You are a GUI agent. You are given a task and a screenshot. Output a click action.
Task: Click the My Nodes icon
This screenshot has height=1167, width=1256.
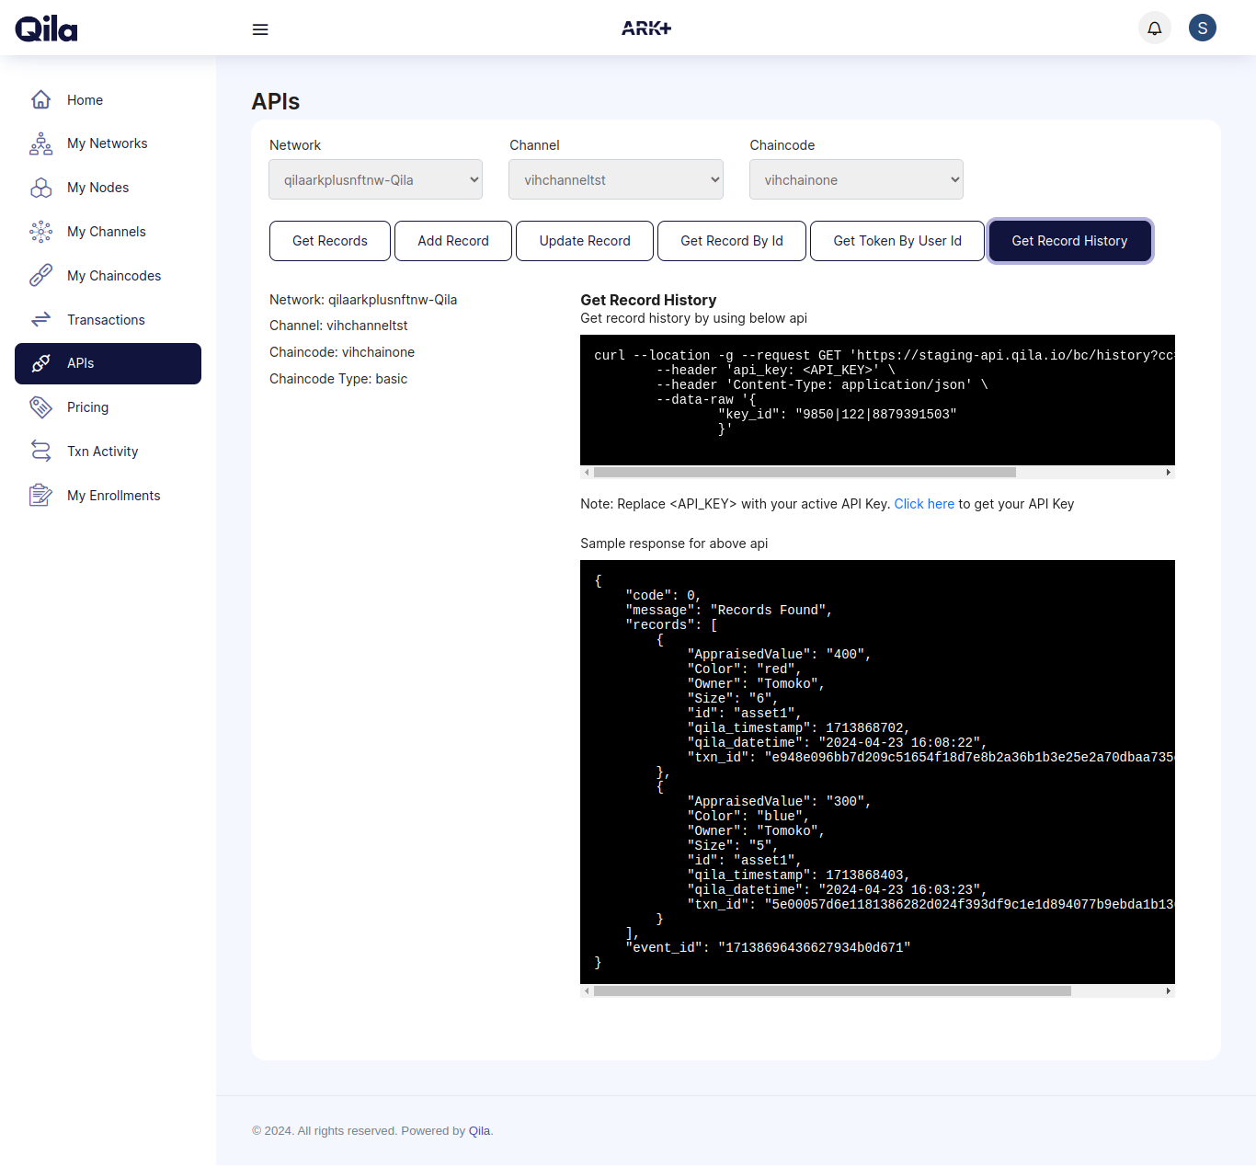(40, 188)
